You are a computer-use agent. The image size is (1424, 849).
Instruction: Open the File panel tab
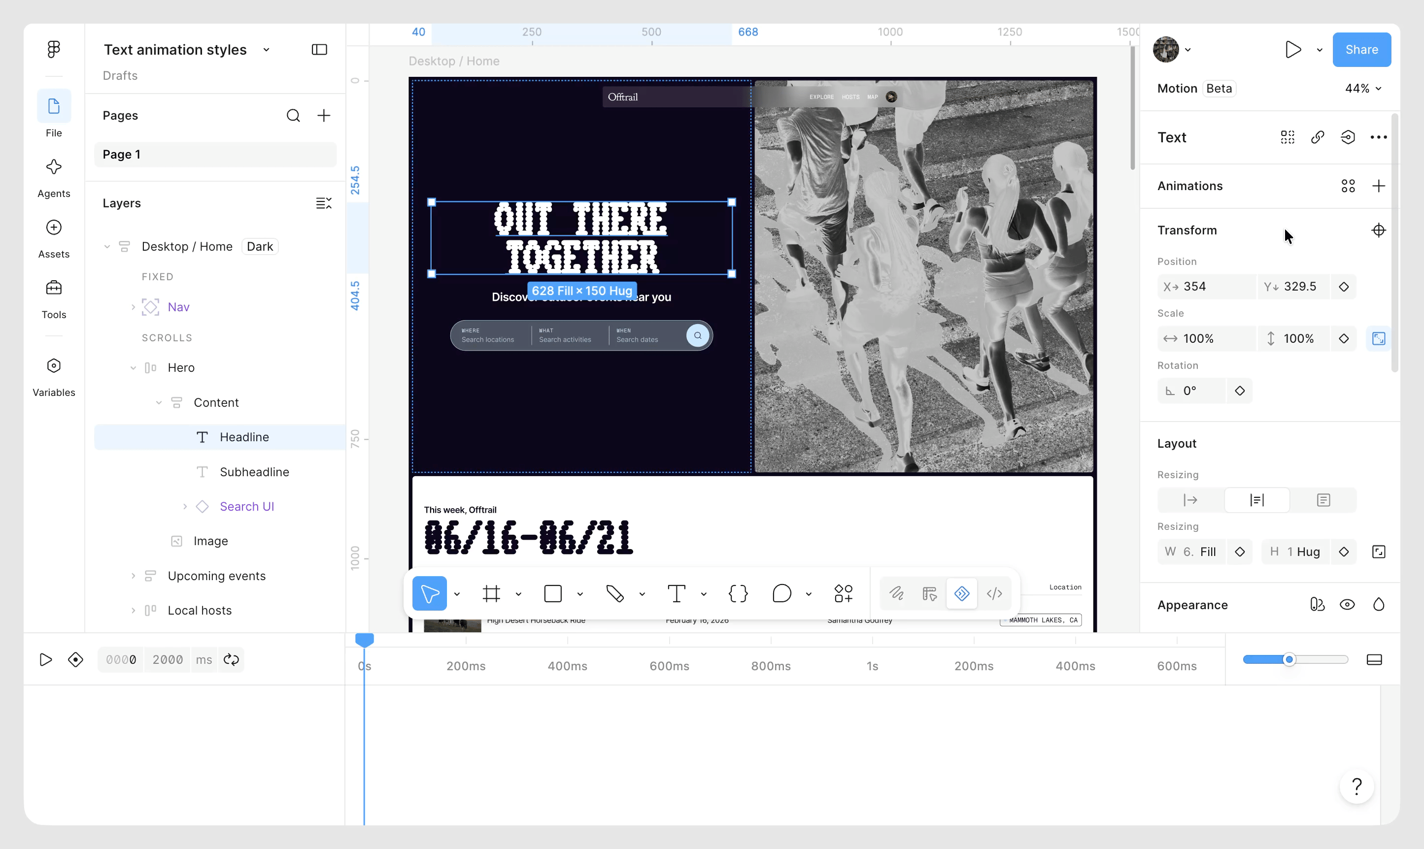54,113
